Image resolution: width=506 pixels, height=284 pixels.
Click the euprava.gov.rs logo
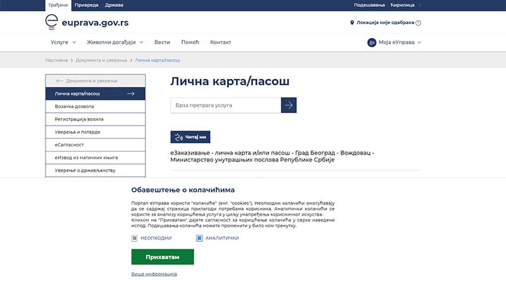[x=87, y=23]
